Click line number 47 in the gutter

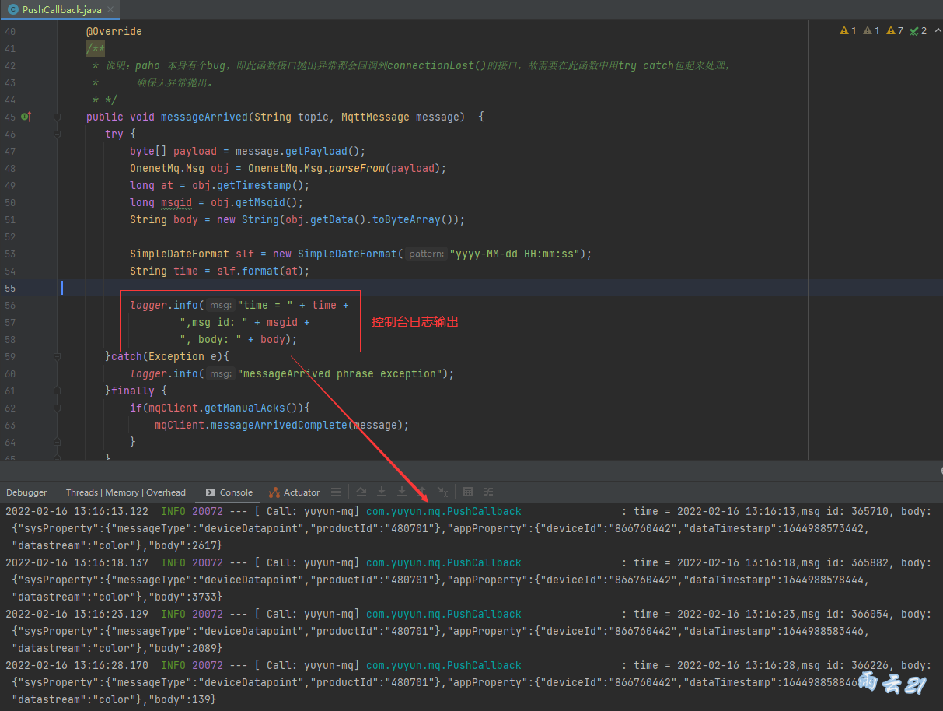coord(9,151)
